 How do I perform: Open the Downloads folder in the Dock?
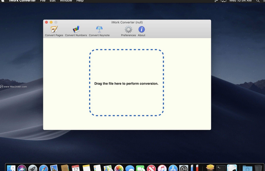pos(248,168)
